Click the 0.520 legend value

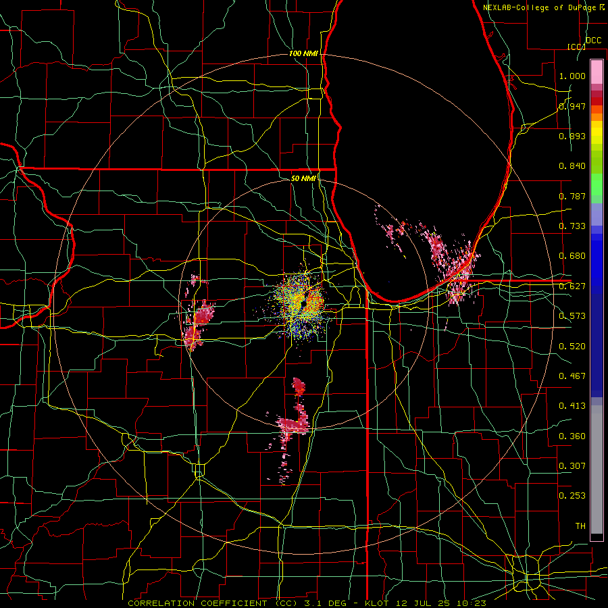click(x=572, y=347)
